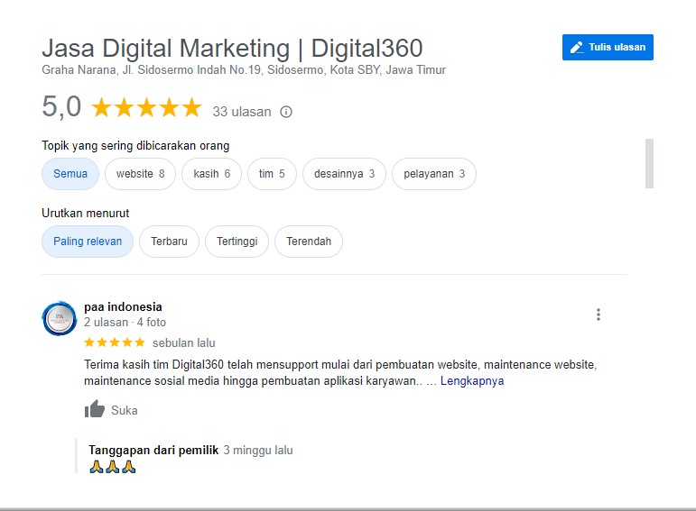Filter reviews by desainnya topic
The width and height of the screenshot is (696, 511).
(x=344, y=174)
